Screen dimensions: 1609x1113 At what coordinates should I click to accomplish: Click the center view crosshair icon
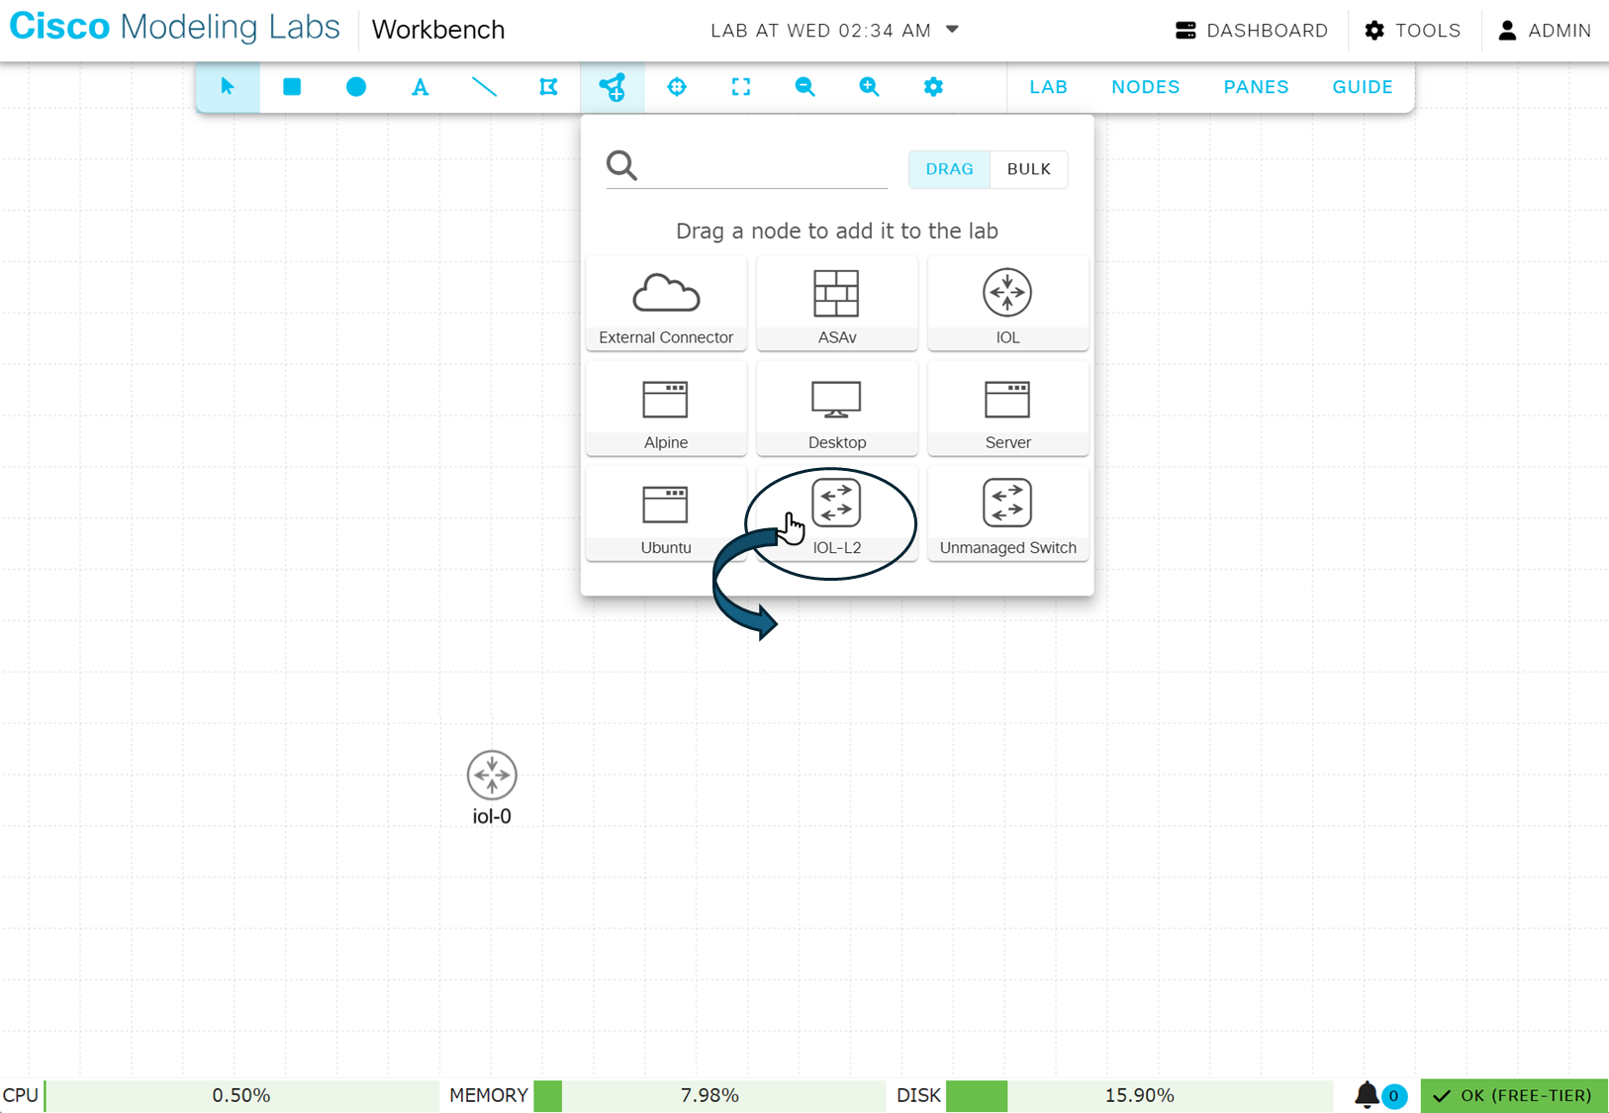coord(677,87)
